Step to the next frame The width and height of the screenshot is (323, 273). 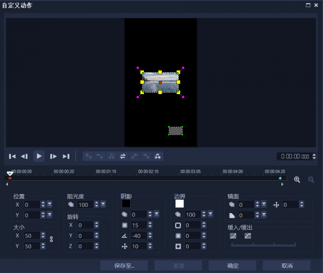53,156
